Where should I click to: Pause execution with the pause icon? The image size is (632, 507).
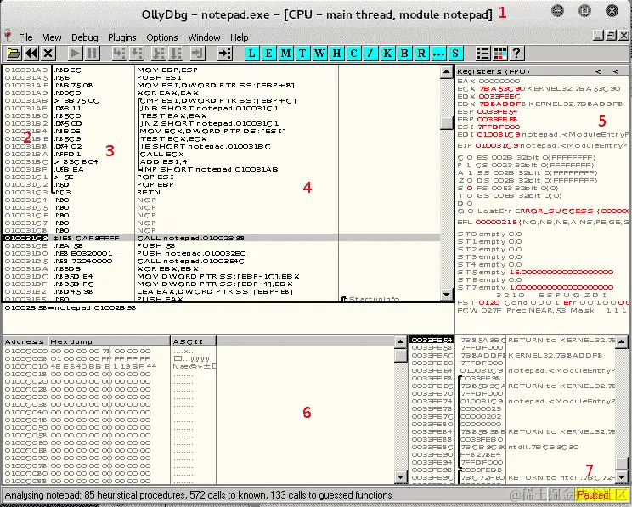[x=92, y=54]
